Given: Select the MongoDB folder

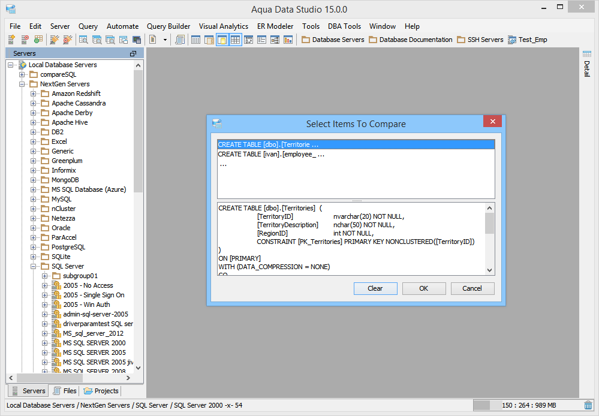Looking at the screenshot, I should tap(65, 180).
